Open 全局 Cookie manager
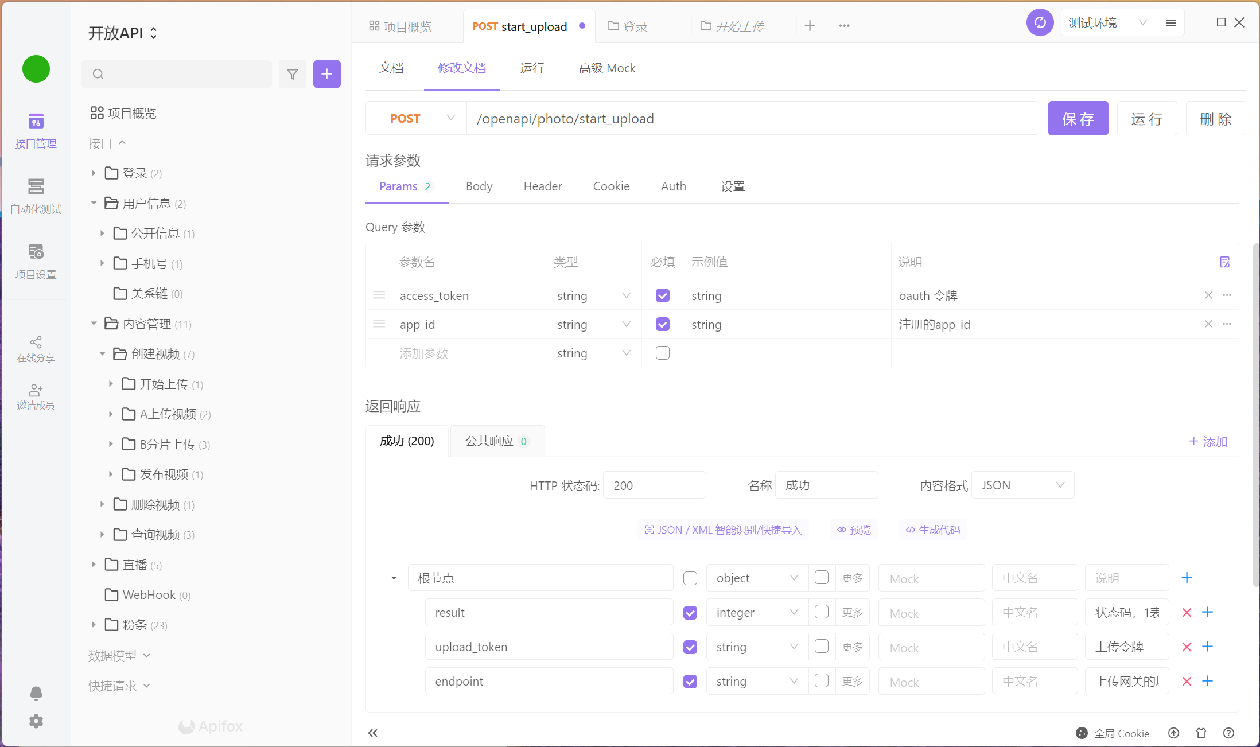The height and width of the screenshot is (747, 1260). coord(1113,733)
